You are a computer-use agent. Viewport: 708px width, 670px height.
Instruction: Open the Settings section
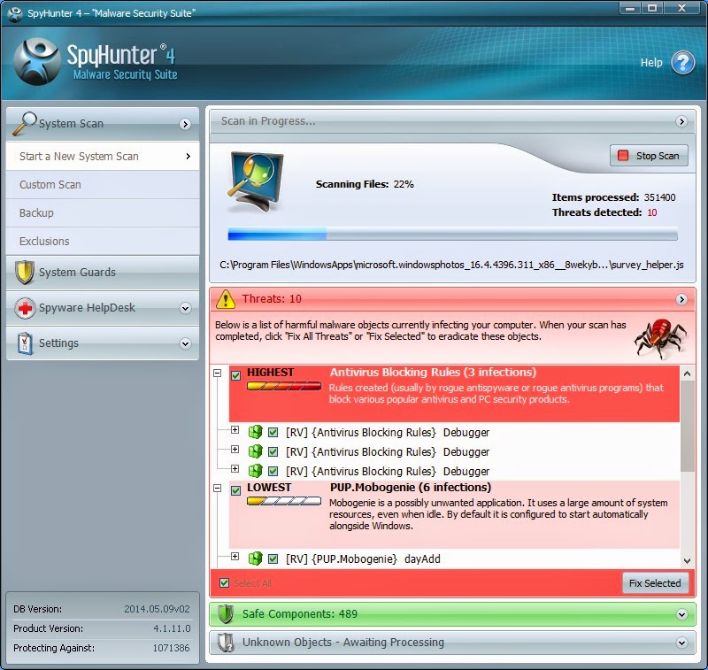click(103, 343)
